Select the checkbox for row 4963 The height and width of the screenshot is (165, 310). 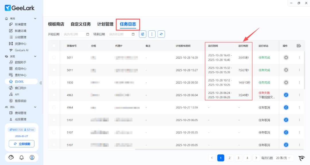coord(54,95)
